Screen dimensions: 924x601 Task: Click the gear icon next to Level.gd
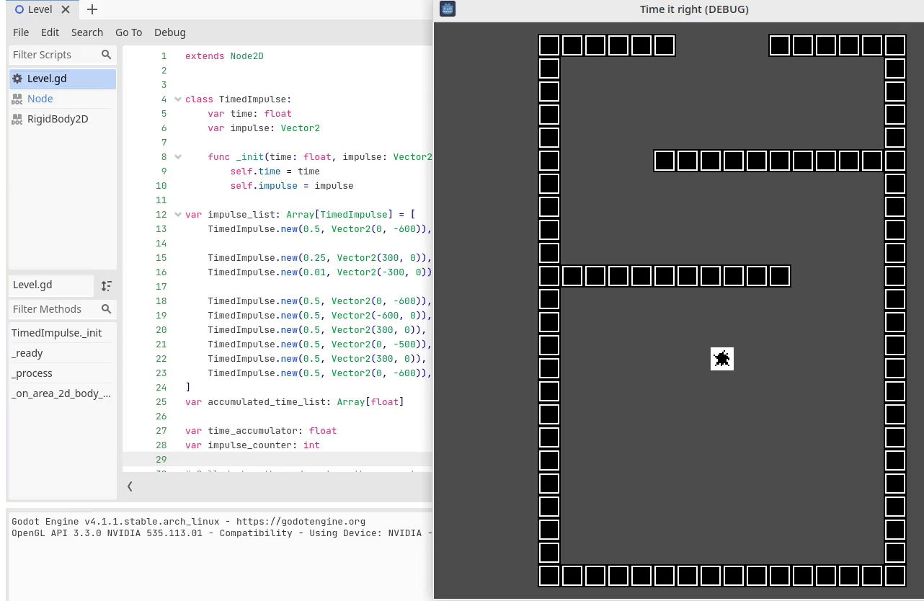(x=17, y=79)
